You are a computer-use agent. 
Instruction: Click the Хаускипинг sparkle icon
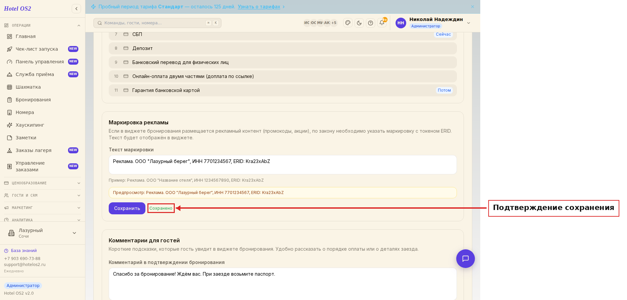pyautogui.click(x=10, y=125)
